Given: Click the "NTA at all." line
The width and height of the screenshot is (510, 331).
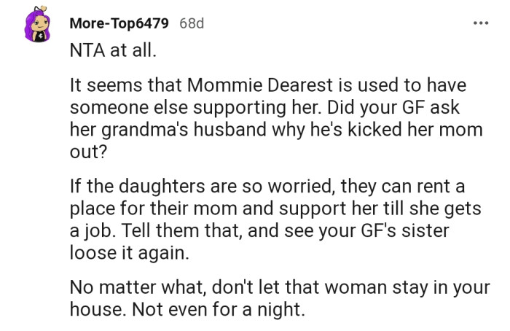Looking at the screenshot, I should pos(113,50).
